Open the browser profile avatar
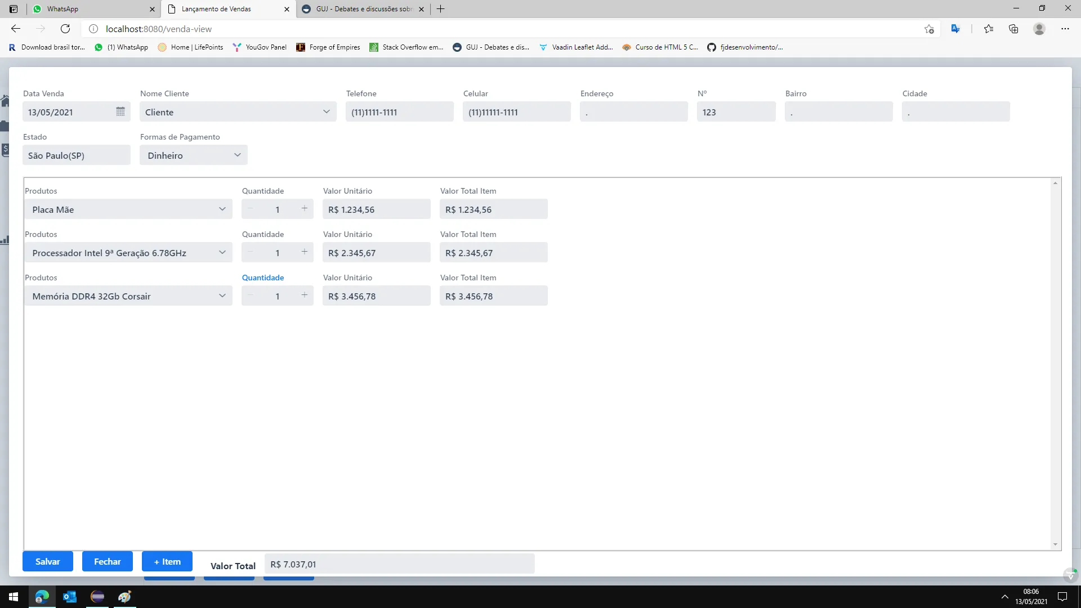The image size is (1081, 608). (x=1039, y=29)
